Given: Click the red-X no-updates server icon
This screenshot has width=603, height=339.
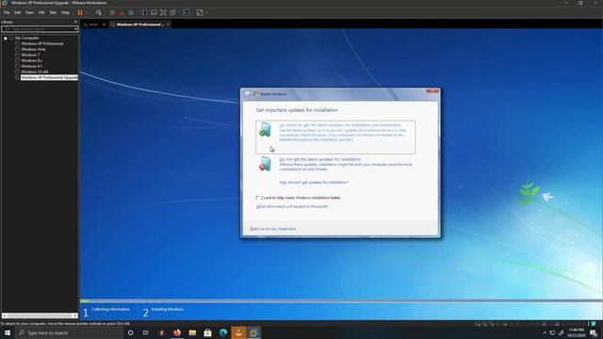Looking at the screenshot, I should (265, 164).
